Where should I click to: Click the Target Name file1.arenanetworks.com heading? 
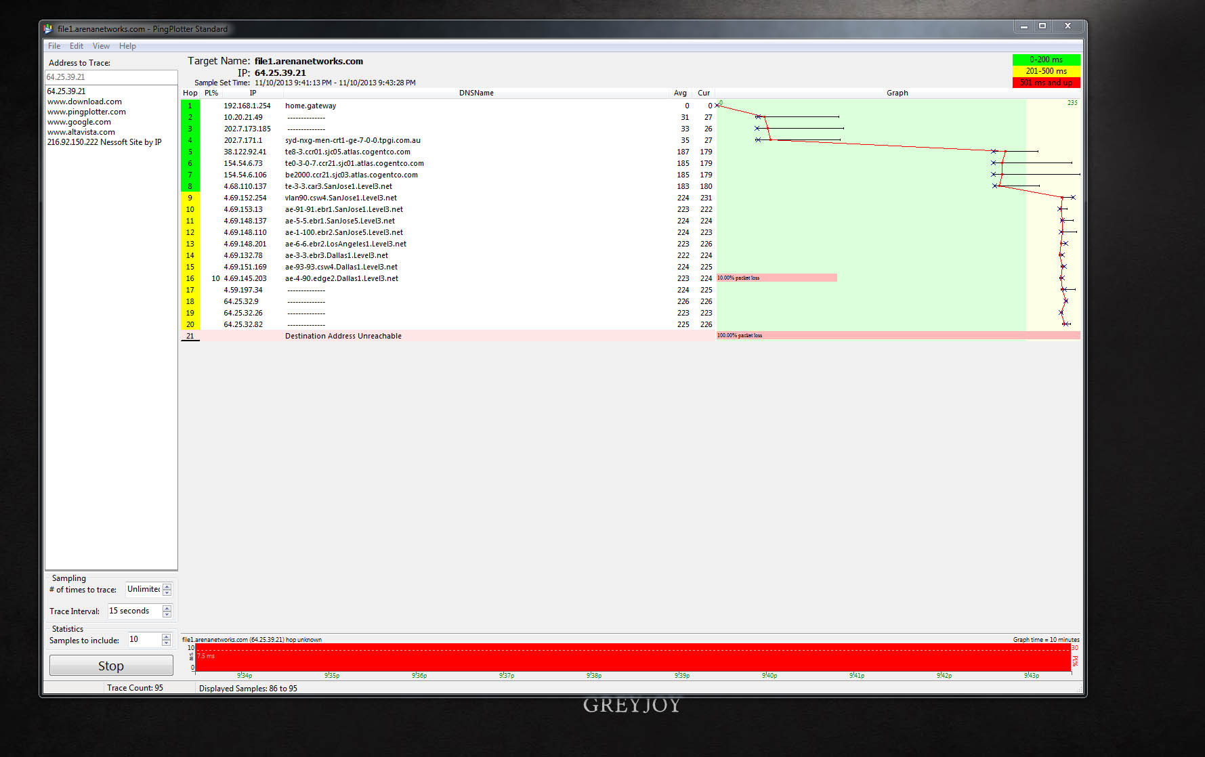click(309, 61)
